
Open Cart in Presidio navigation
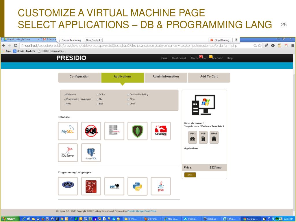point(205,58)
